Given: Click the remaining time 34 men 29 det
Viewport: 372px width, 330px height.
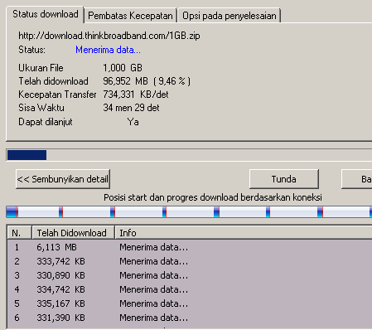Looking at the screenshot, I should click(131, 108).
